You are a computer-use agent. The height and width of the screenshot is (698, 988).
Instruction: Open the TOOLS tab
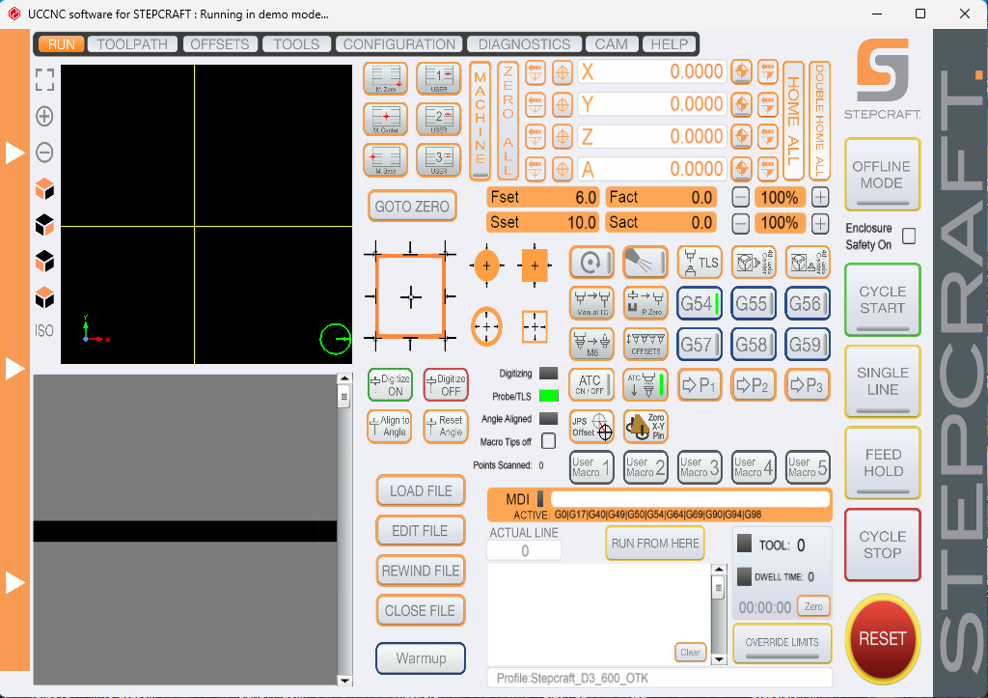(x=296, y=44)
